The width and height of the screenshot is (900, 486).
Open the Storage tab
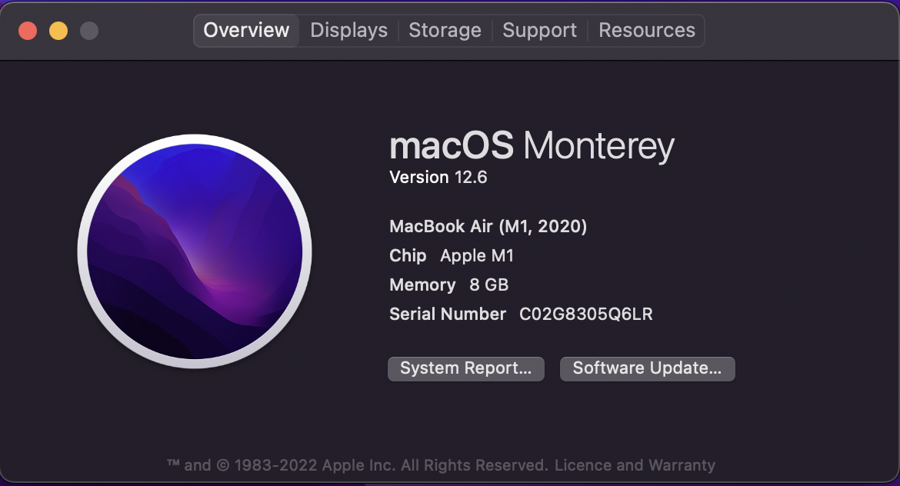(x=445, y=30)
